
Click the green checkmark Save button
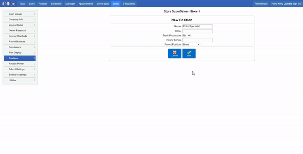(189, 53)
